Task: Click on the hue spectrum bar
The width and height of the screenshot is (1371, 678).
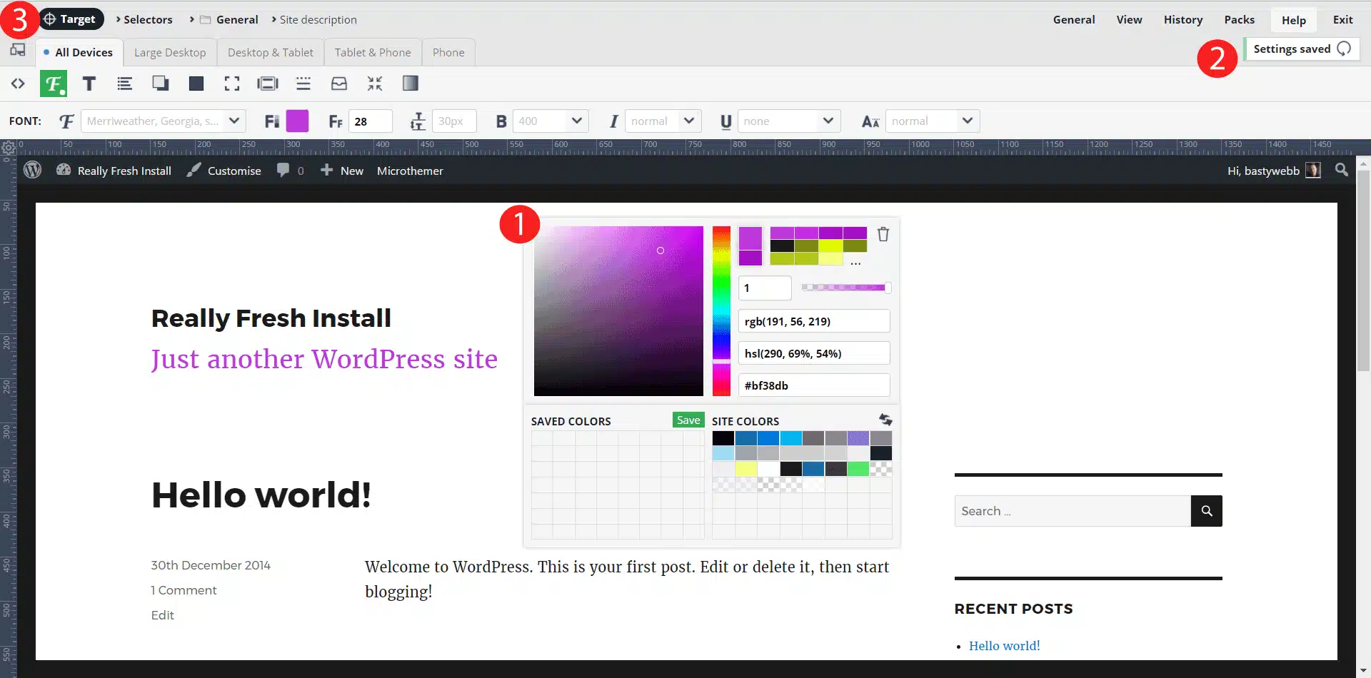Action: point(721,311)
